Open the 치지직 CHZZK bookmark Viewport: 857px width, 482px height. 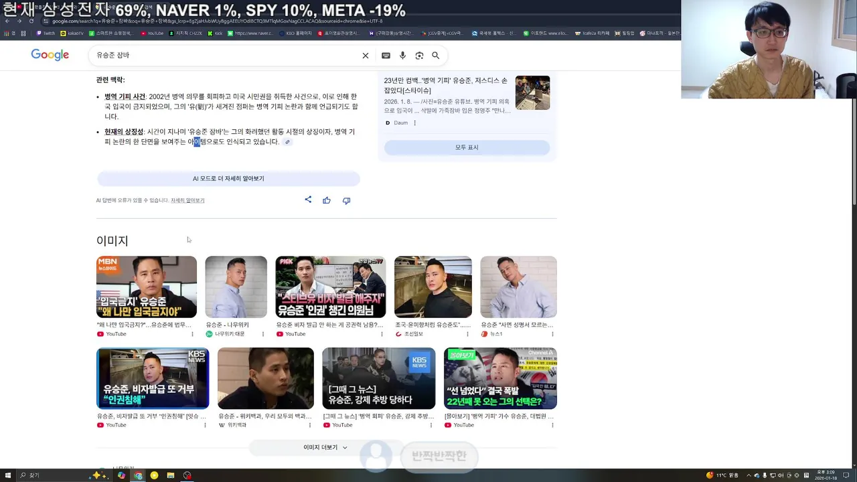coord(185,33)
